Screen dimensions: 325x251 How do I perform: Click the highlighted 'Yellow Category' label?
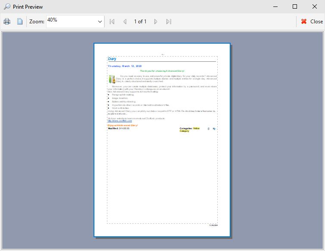pyautogui.click(x=190, y=130)
